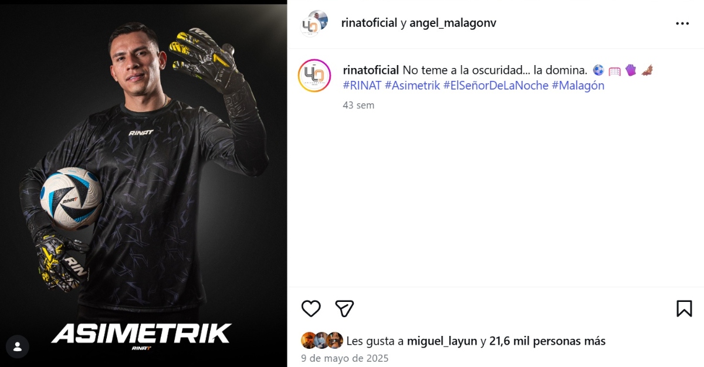Screen dimensions: 704x367
Task: Click the rinatoficial avatar beside the caption
Action: tap(314, 76)
